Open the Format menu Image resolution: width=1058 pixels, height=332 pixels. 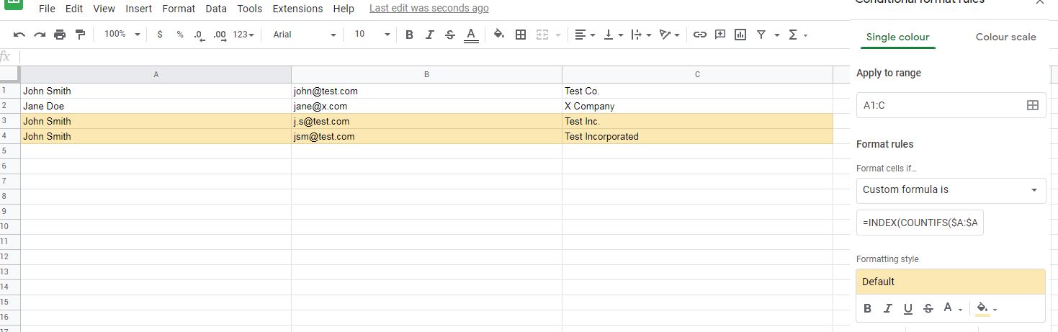click(179, 9)
